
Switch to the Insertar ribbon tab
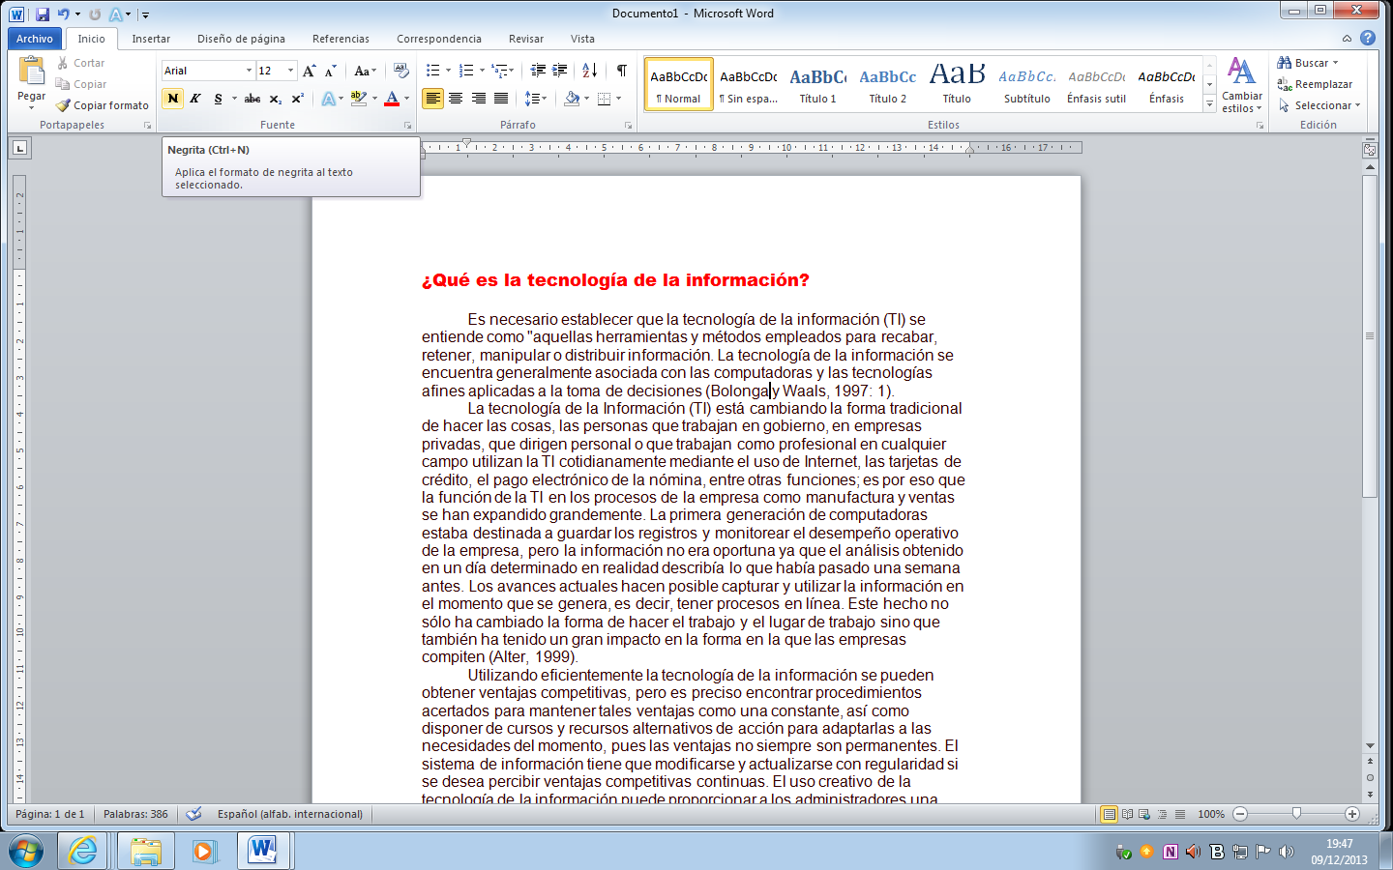click(151, 39)
